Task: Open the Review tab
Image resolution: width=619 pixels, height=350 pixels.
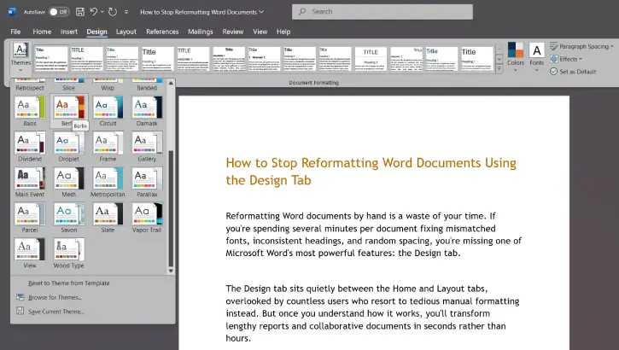Action: 232,32
